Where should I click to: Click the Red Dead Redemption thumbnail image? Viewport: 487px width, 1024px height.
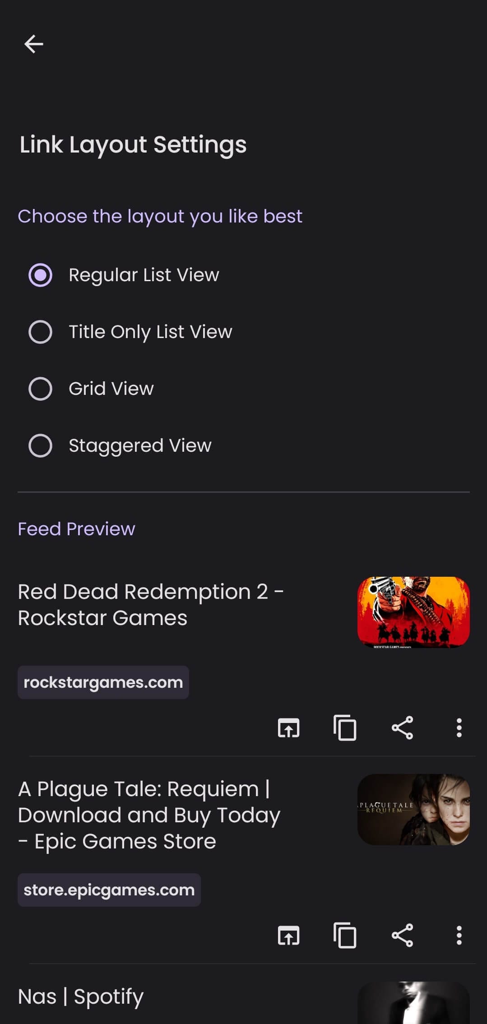413,612
